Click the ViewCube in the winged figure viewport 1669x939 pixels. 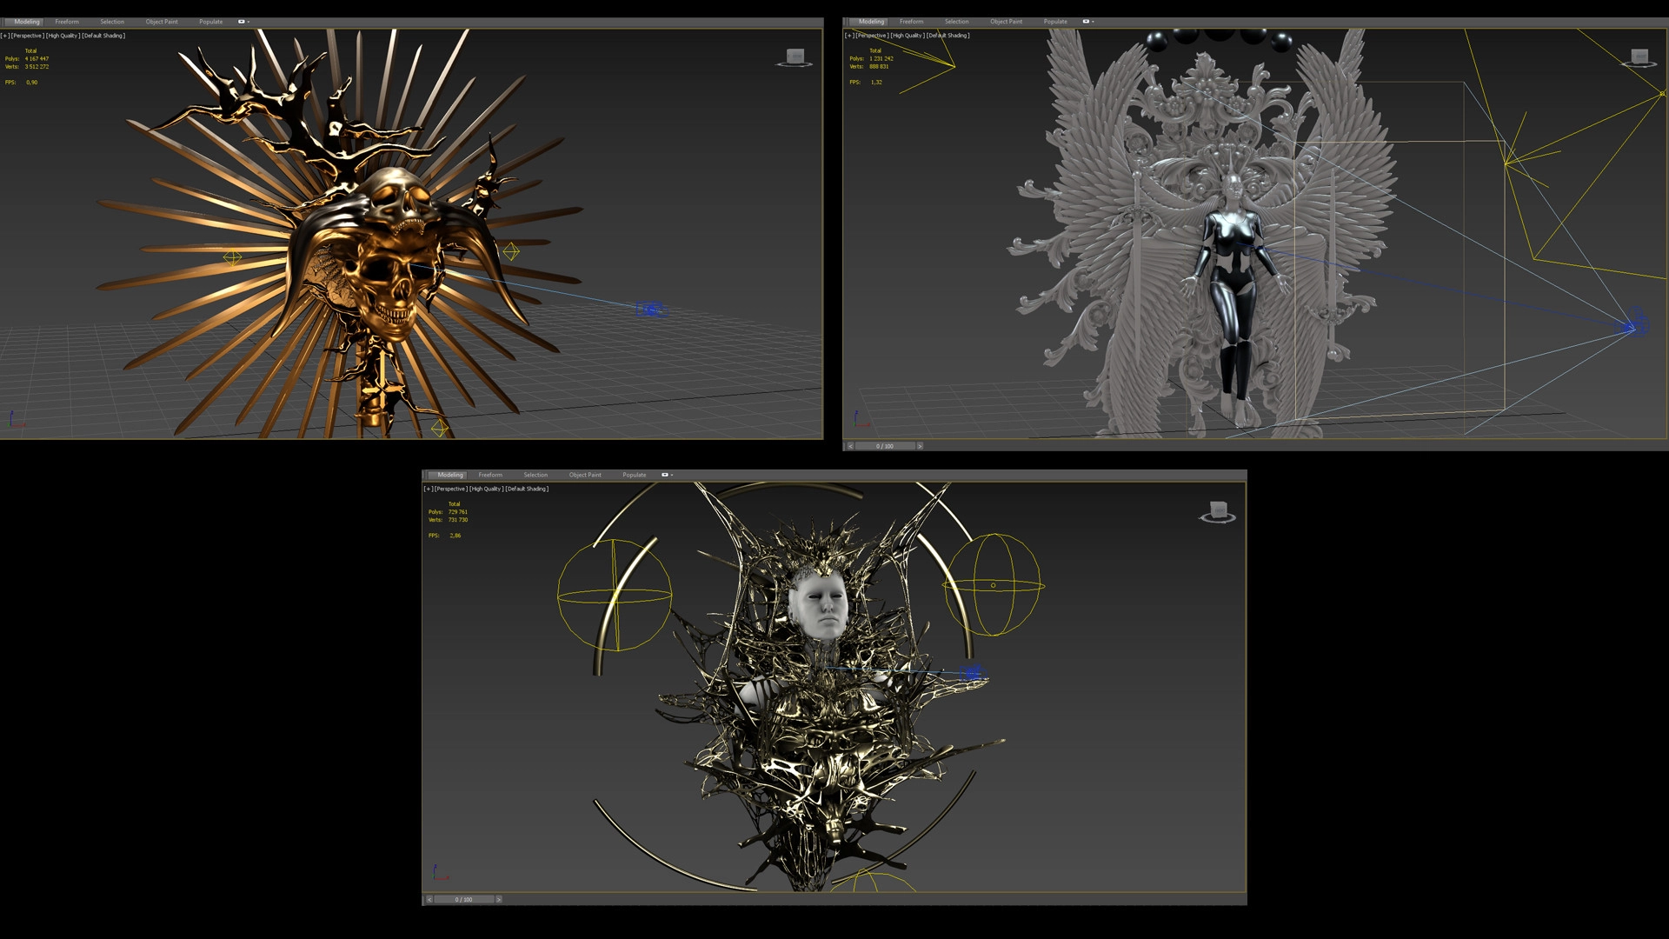[1639, 57]
